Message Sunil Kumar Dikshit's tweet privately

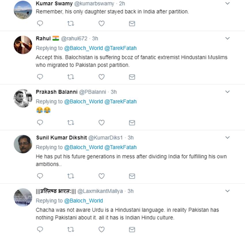point(132,176)
